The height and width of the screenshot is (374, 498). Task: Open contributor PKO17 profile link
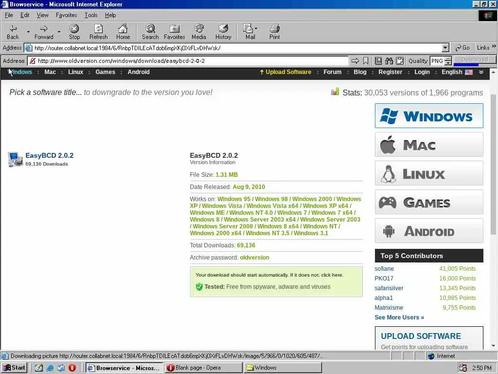coord(384,278)
